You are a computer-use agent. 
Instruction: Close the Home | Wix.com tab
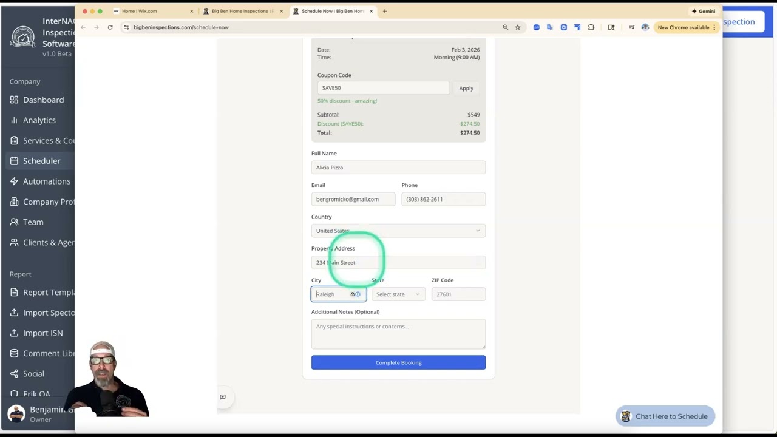[191, 11]
